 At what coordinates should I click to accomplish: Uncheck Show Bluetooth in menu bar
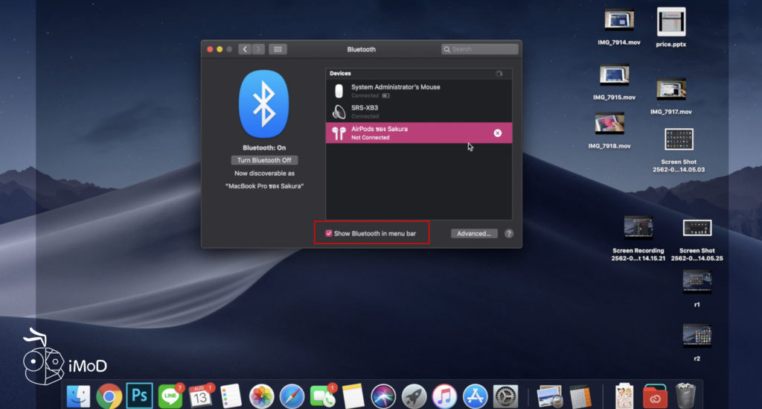point(329,233)
